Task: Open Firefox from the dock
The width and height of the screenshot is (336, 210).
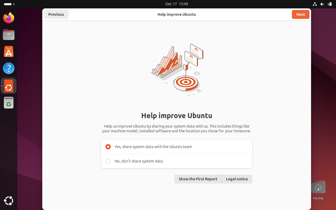Action: 8,18
